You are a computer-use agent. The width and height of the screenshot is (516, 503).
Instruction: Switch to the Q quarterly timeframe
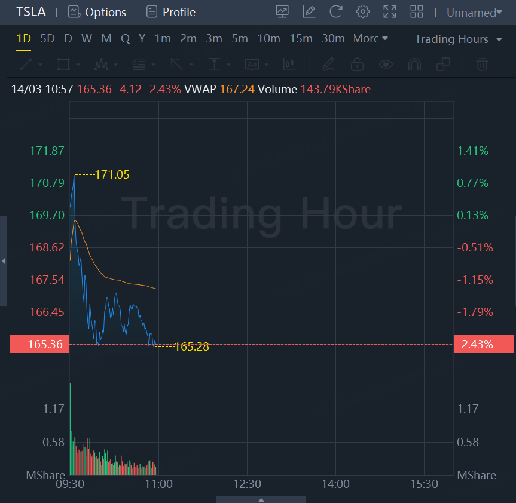click(125, 39)
